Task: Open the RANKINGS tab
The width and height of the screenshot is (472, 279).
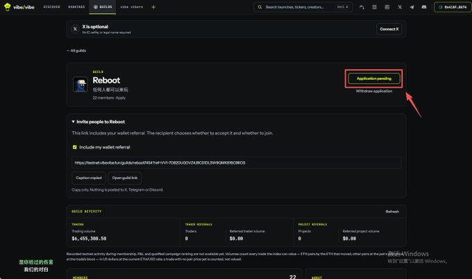Action: pyautogui.click(x=76, y=7)
